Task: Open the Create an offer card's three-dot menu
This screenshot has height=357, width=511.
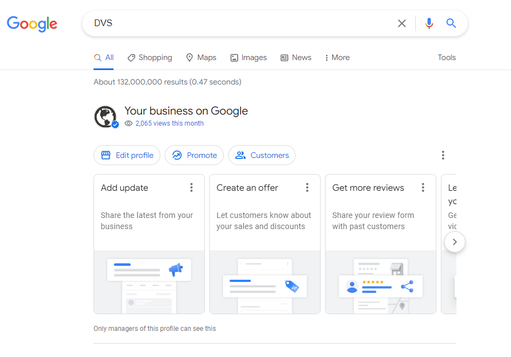Action: click(x=307, y=187)
